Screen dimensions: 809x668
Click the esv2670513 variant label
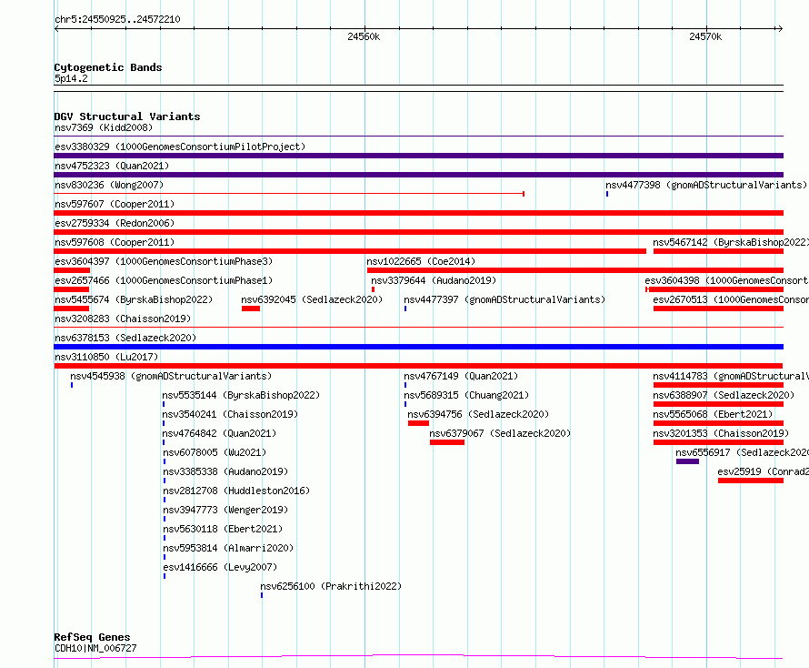pyautogui.click(x=731, y=299)
